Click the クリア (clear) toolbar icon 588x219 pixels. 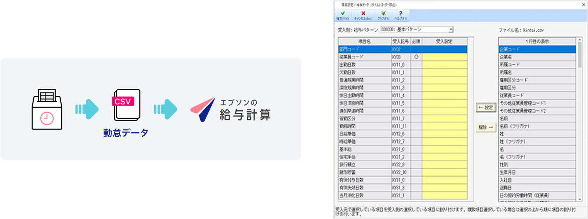click(384, 14)
